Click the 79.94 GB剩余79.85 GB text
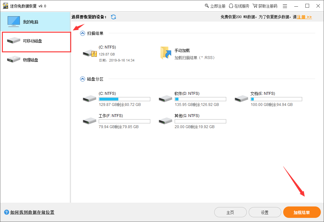Viewport: 324px width, 222px height. pyautogui.click(x=119, y=127)
